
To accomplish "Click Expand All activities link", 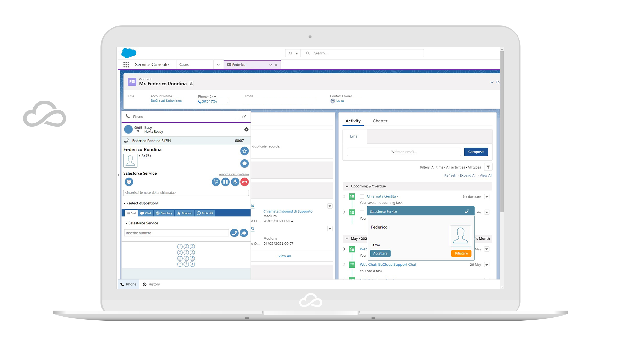I will coord(468,176).
